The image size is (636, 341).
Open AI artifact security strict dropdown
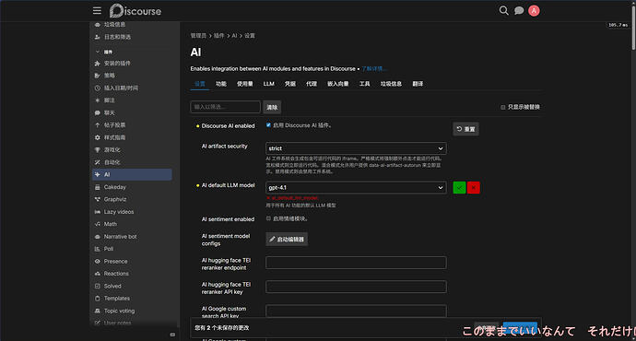(x=356, y=148)
